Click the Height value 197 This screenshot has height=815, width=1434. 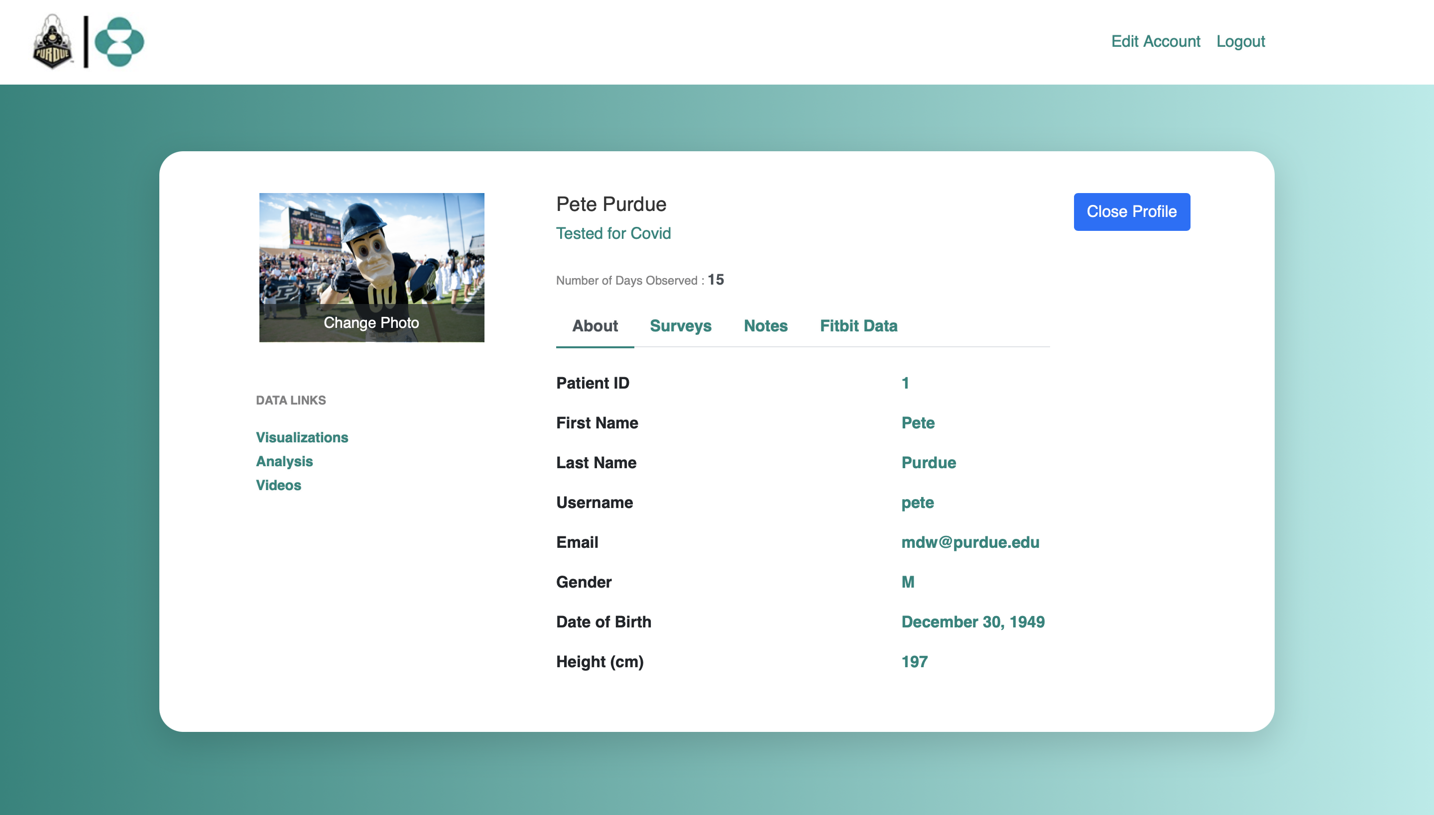(x=914, y=662)
